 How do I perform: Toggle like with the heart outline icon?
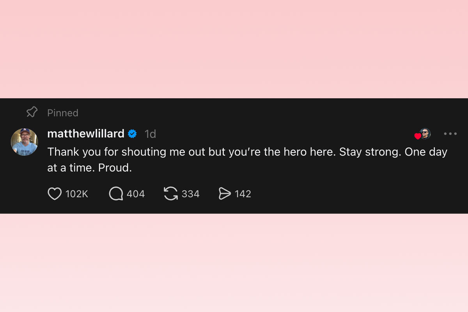coord(55,193)
